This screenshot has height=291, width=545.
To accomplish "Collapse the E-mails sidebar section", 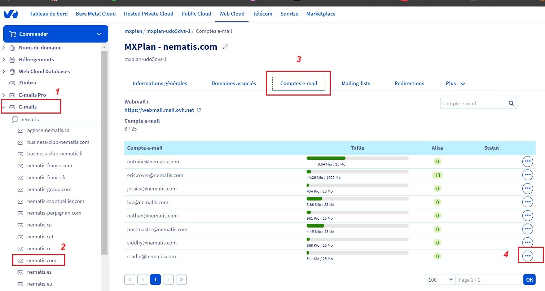I will click(4, 107).
